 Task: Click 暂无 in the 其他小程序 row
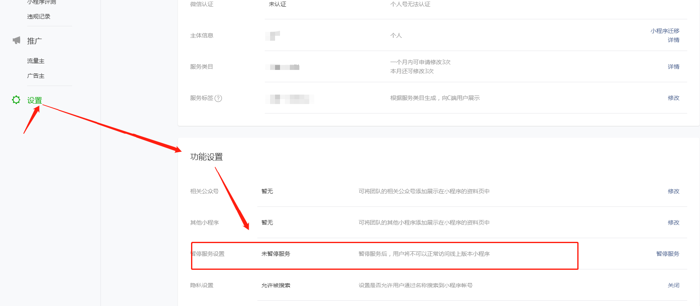coord(267,223)
